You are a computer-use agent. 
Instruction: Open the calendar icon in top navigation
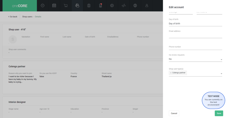(54, 6)
